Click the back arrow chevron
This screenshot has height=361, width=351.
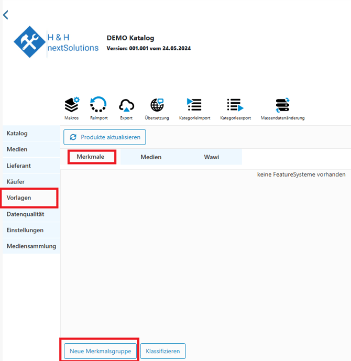[x=6, y=15]
